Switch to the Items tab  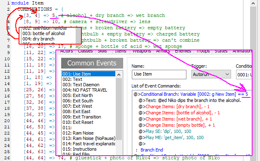pyautogui.click(x=121, y=52)
